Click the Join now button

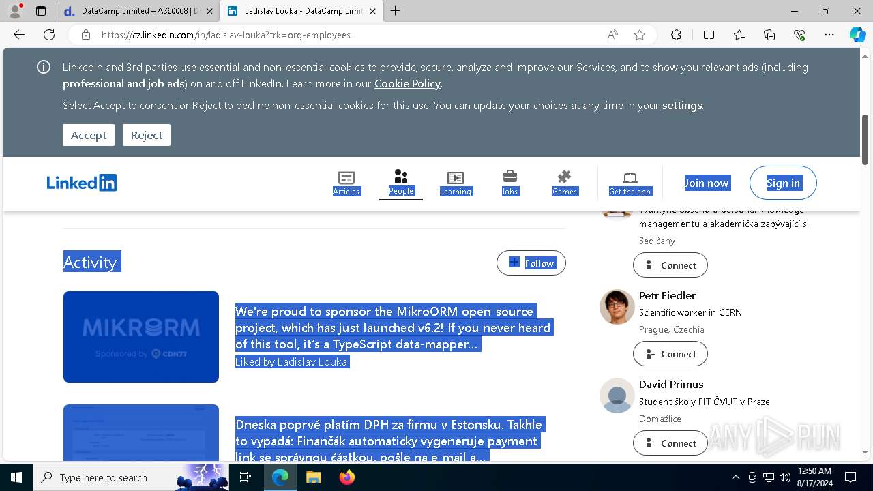707,183
